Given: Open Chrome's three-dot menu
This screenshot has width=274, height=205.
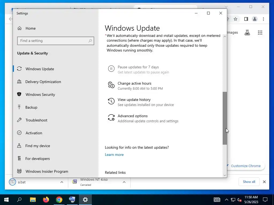Looking at the screenshot, I should (x=263, y=19).
